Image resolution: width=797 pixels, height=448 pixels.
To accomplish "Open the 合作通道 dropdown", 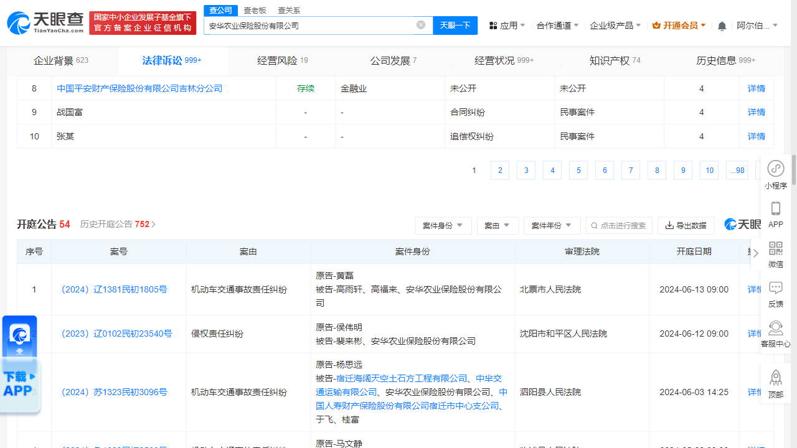I will point(557,26).
